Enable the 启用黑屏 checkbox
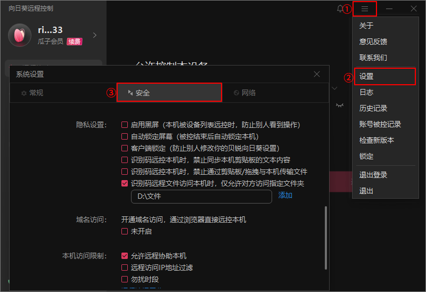Viewport: 426px width, 292px height. coord(125,125)
